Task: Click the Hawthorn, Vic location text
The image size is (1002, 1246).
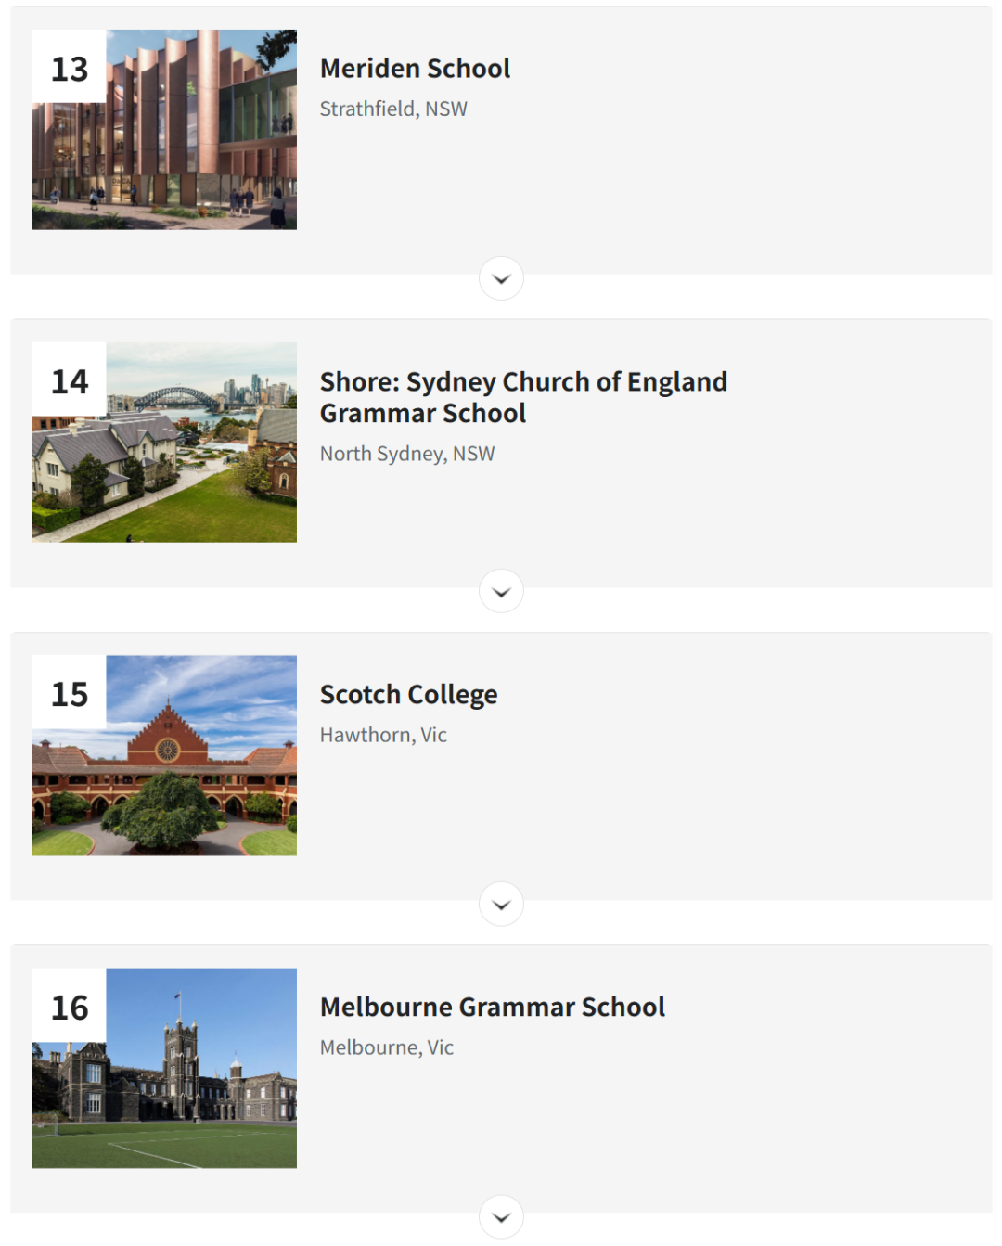Action: (383, 735)
